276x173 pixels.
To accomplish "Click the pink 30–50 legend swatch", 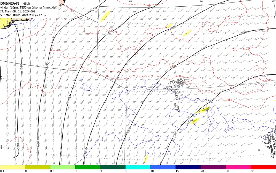I will click(238, 167).
